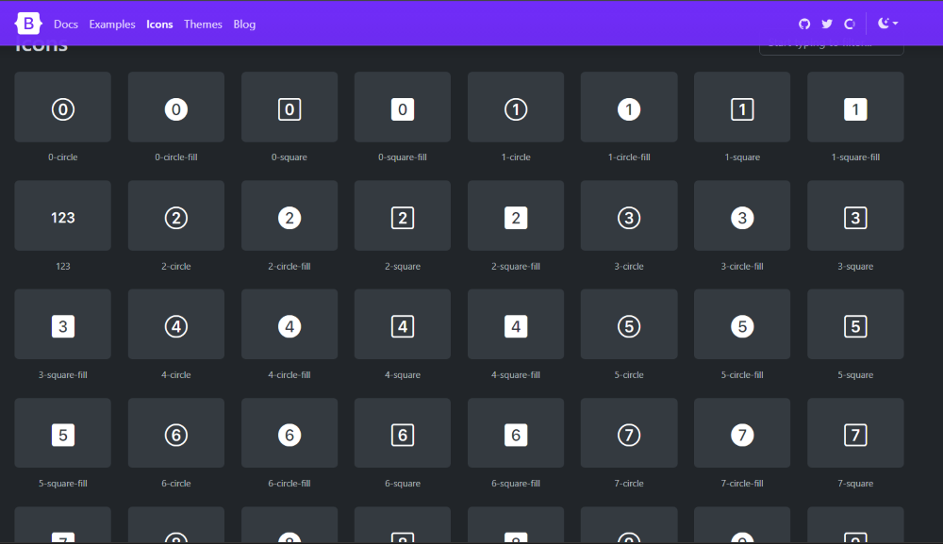Click the '3-circle-fill' label text

tap(742, 266)
